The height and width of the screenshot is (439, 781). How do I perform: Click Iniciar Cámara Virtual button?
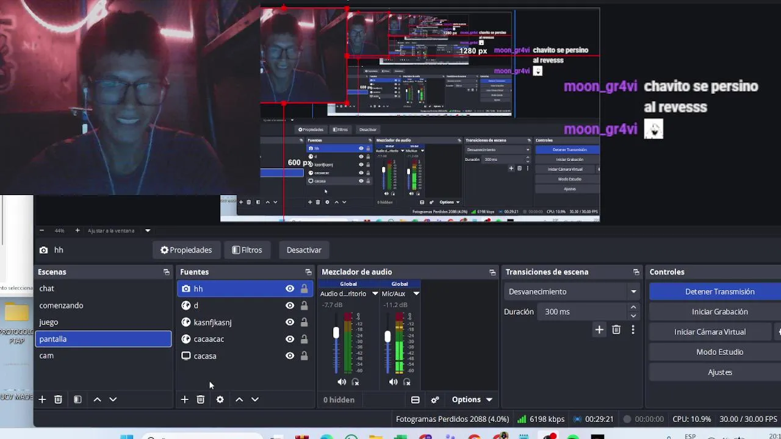pos(710,332)
